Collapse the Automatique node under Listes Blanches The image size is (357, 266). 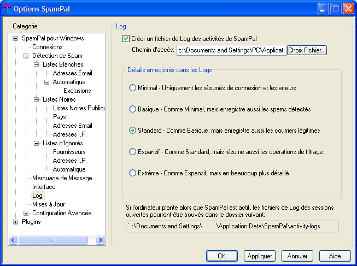pos(46,82)
